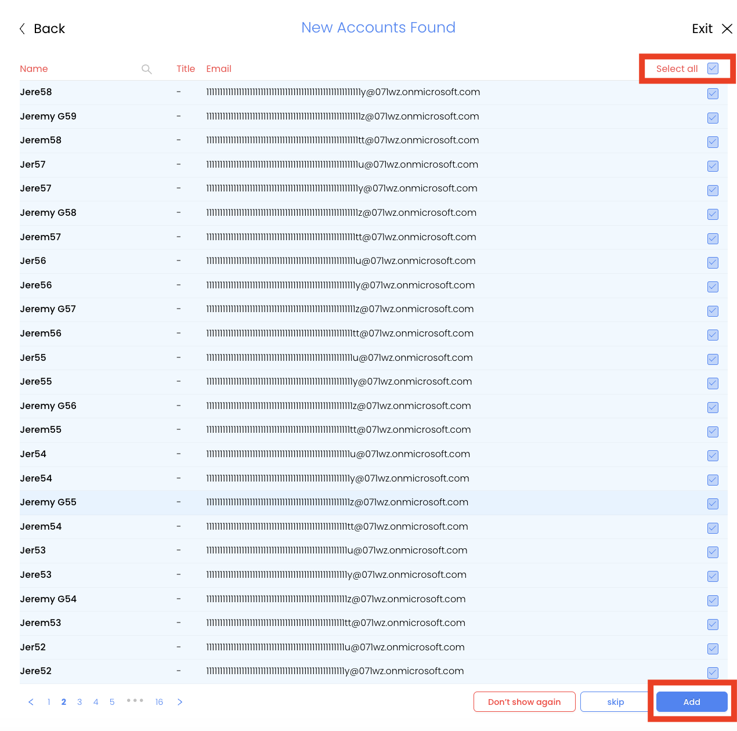Uncheck the Jere58 row checkbox
The width and height of the screenshot is (737, 731).
(713, 93)
